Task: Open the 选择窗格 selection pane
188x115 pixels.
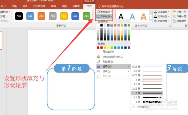Action: pos(179,21)
